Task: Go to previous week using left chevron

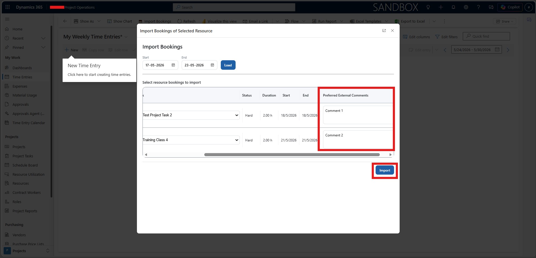Action: pos(445,50)
